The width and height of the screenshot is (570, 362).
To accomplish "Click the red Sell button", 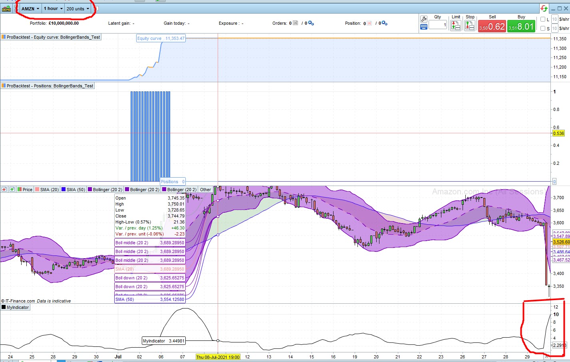I will (x=491, y=26).
